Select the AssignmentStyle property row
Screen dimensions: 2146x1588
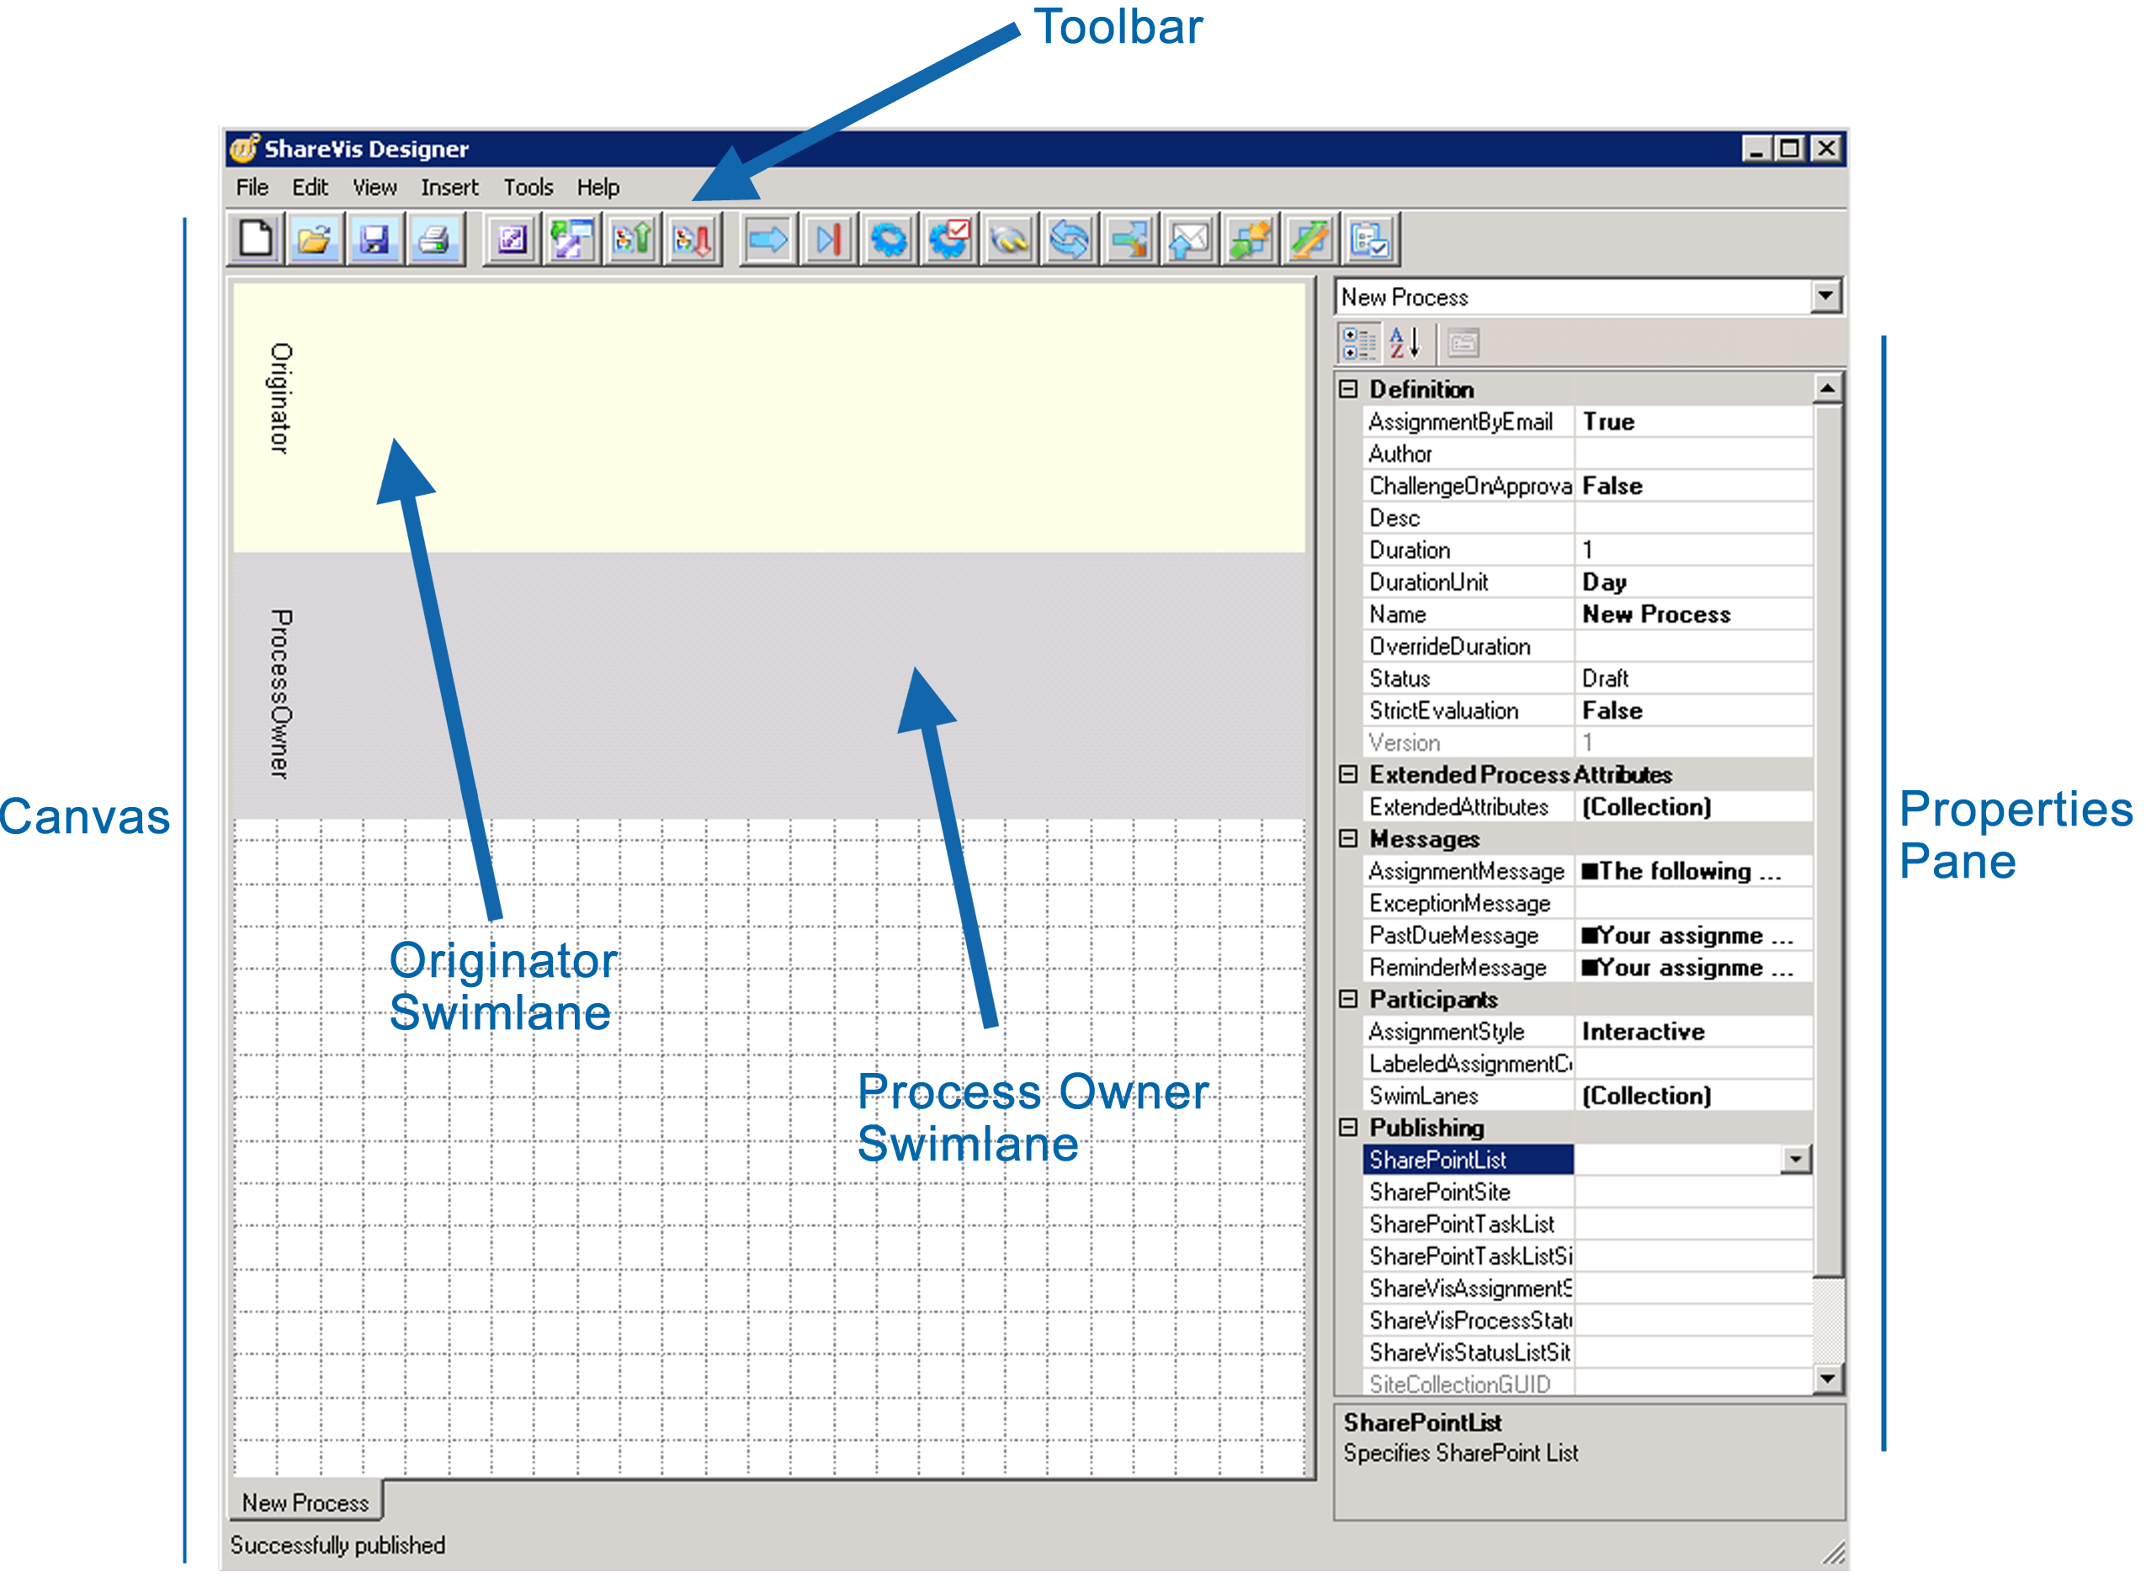(1588, 1032)
